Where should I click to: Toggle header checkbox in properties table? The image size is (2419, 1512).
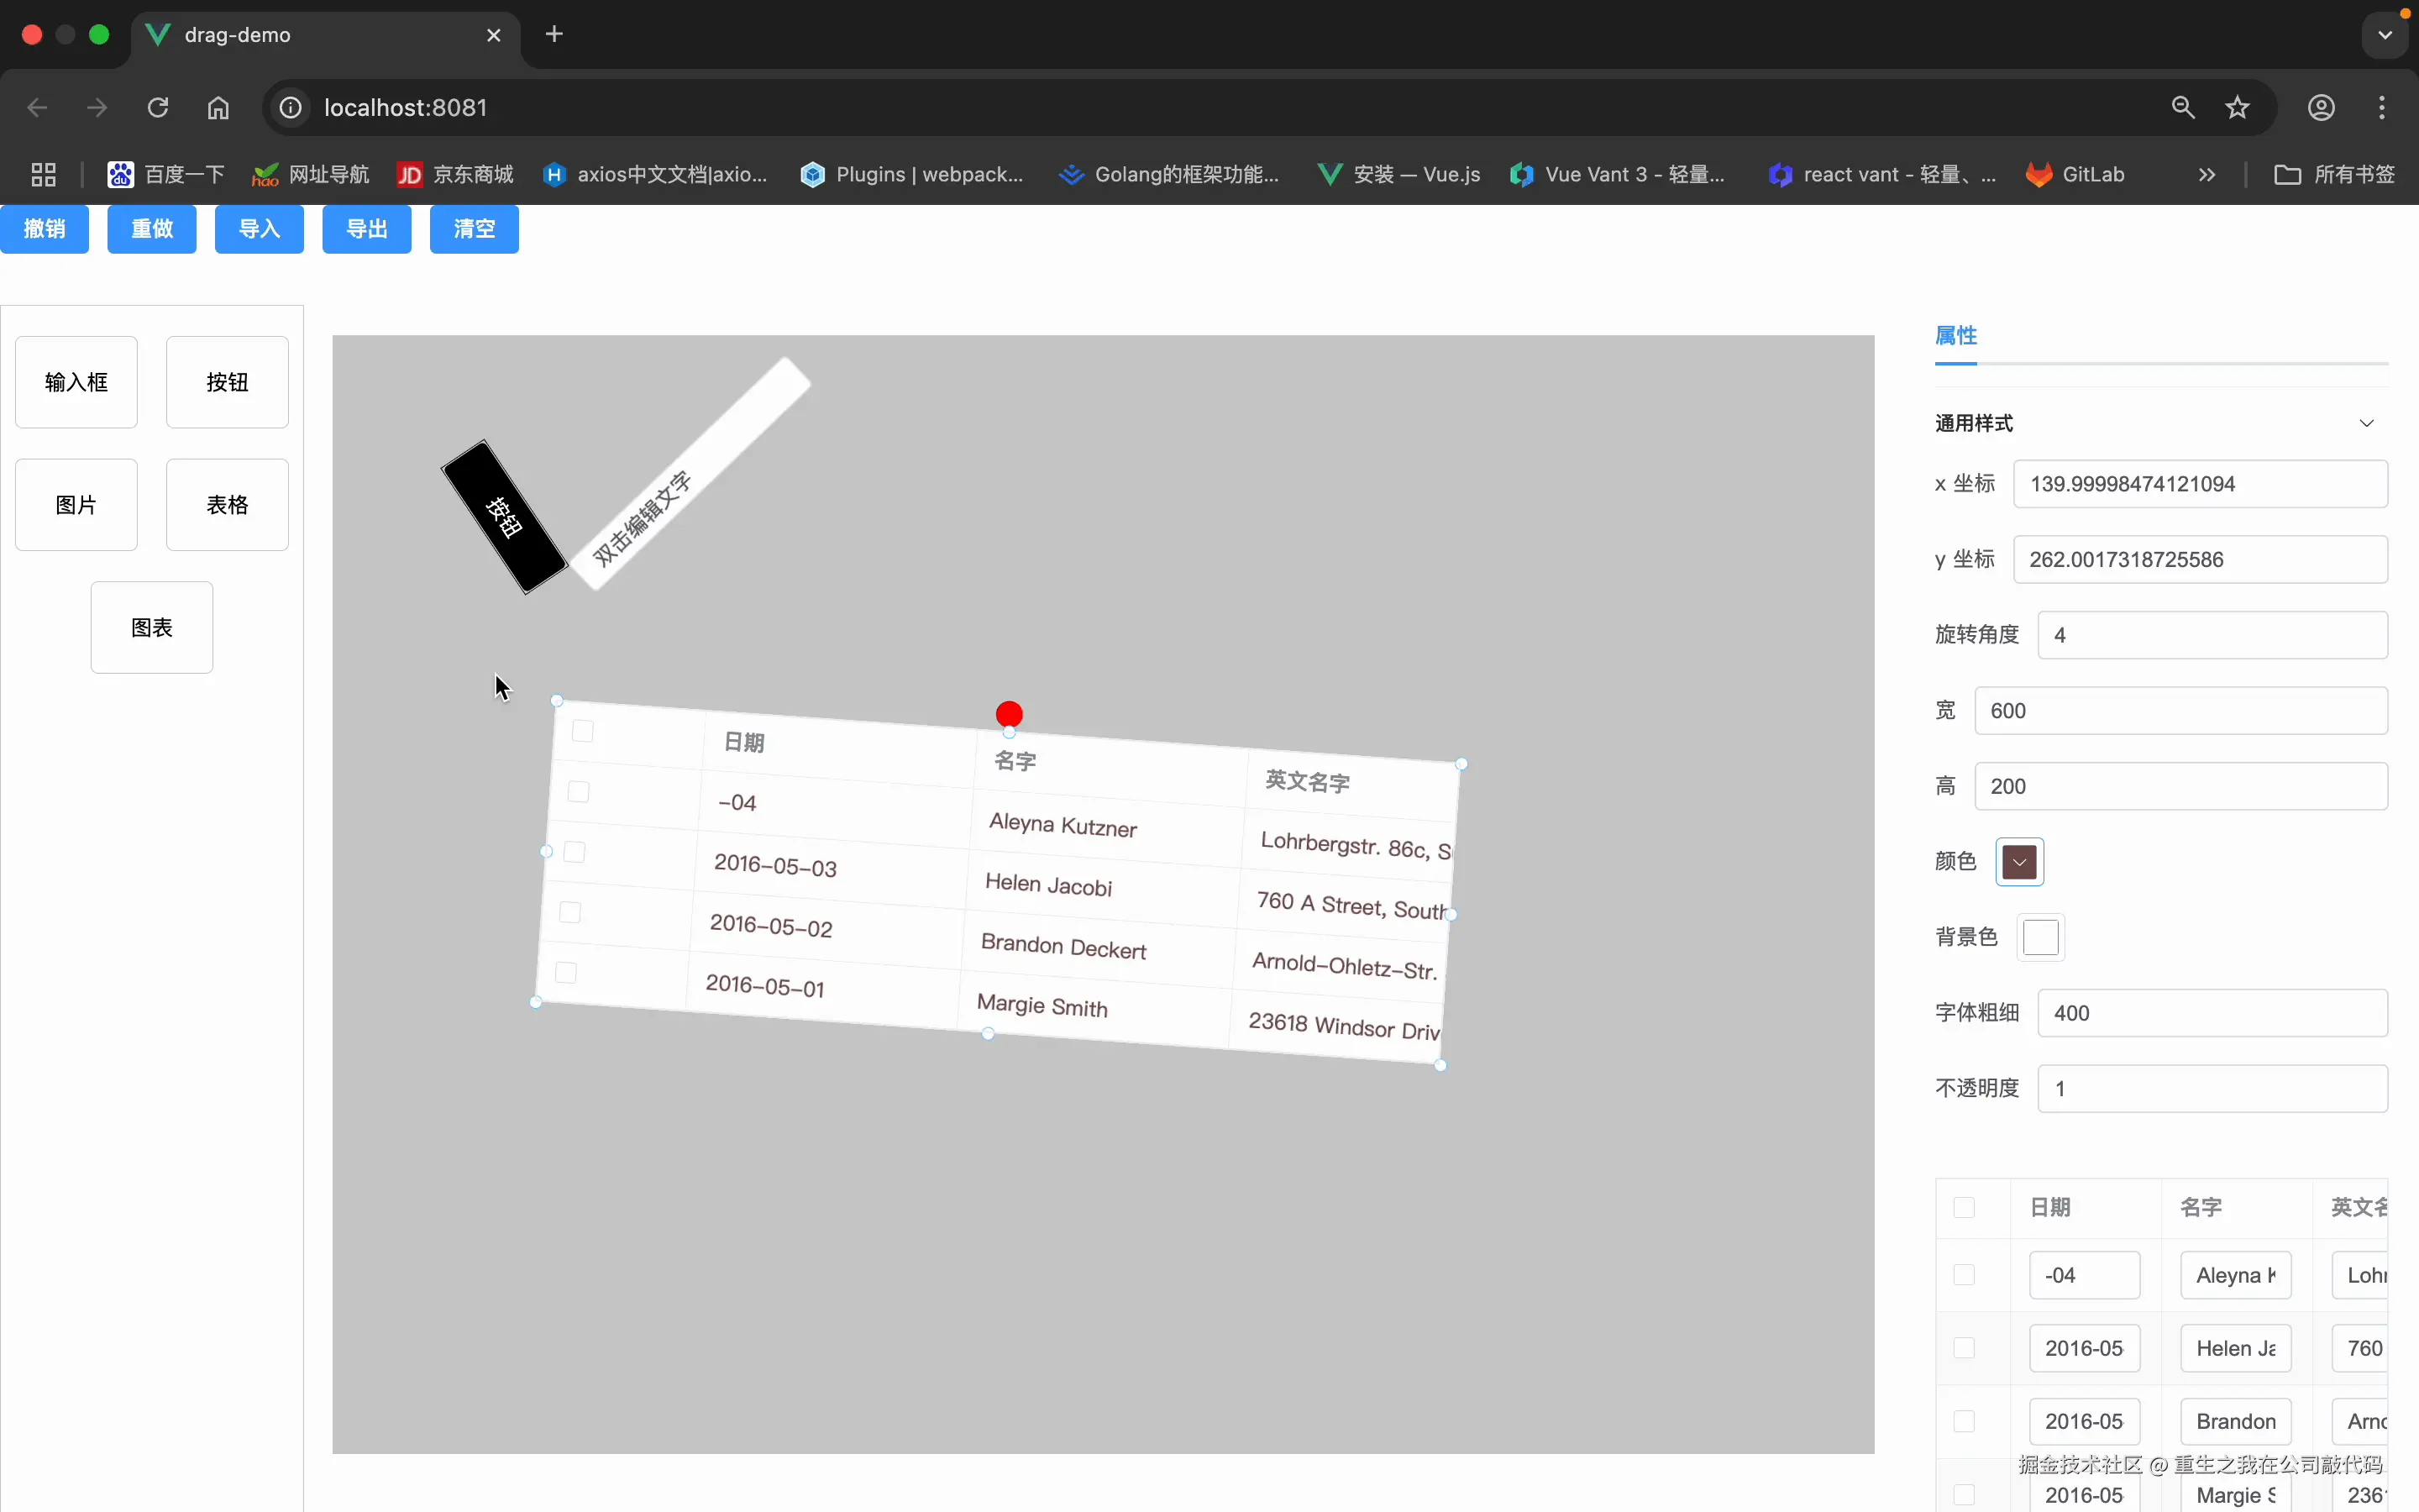[1963, 1207]
